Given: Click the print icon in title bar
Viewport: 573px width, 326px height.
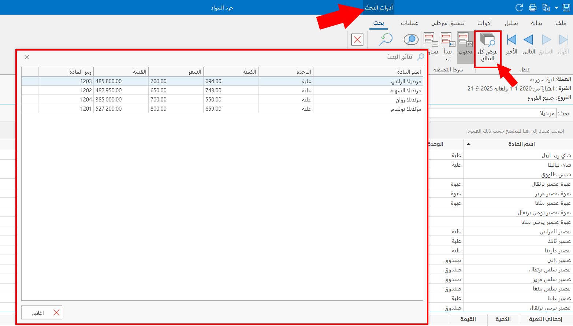Looking at the screenshot, I should (x=533, y=8).
